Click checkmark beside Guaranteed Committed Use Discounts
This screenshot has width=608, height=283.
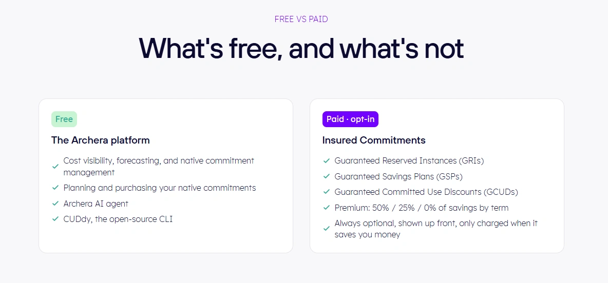click(326, 192)
